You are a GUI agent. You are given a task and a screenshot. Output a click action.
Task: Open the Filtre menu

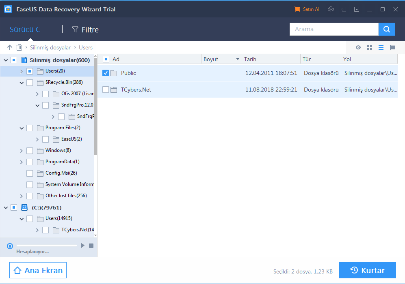pyautogui.click(x=85, y=29)
